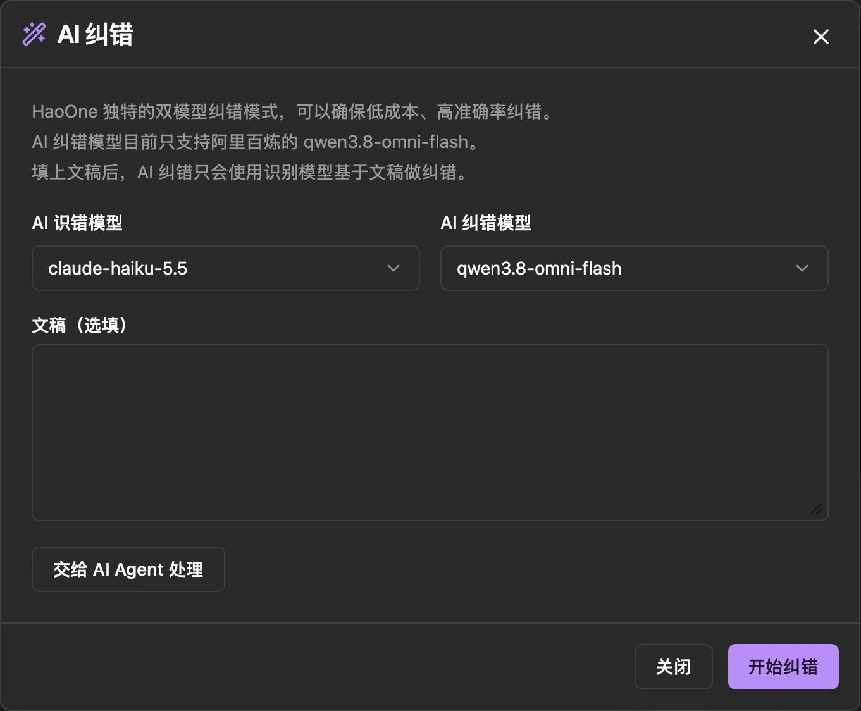861x711 pixels.
Task: Open the AI 纠错模型 dropdown showing qwen3.8-omni-flash
Action: tap(635, 268)
